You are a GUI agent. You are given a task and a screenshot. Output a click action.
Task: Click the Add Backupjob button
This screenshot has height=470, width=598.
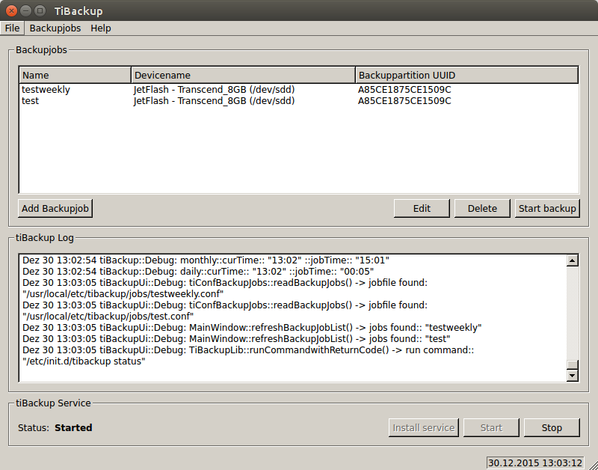coord(55,209)
